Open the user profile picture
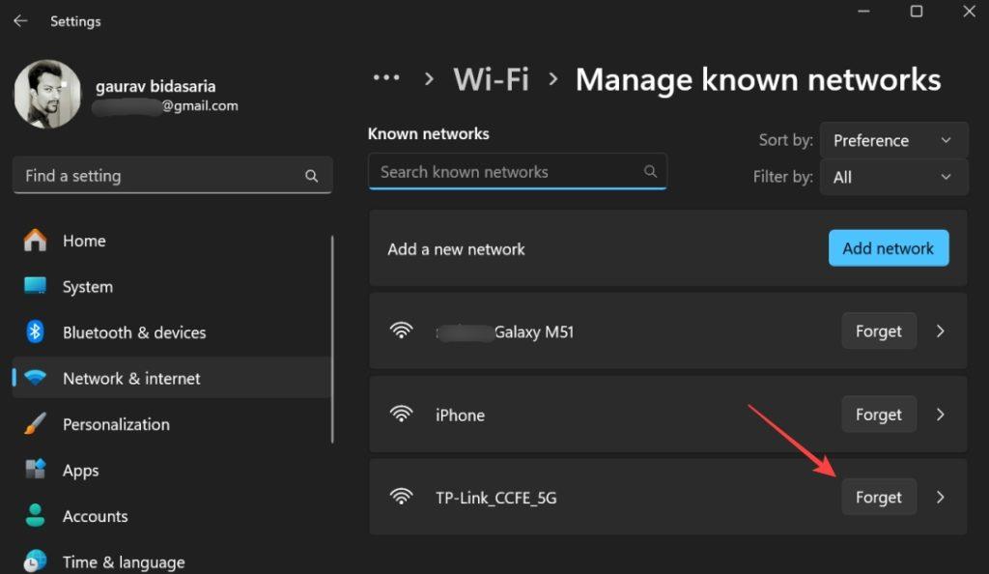The width and height of the screenshot is (989, 574). pos(47,94)
